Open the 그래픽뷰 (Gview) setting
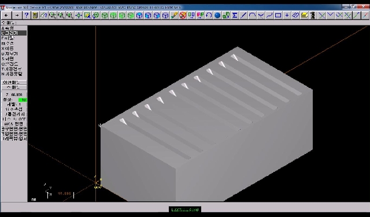 (14, 139)
